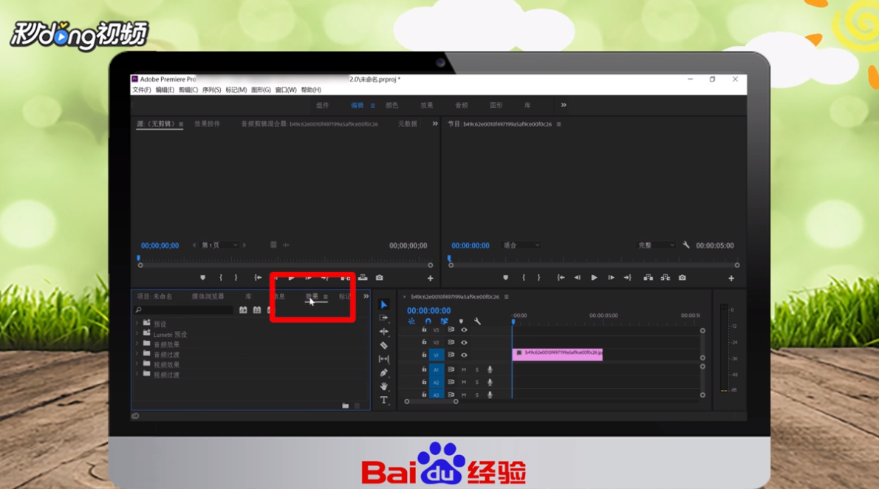Select the Razor tool

384,346
